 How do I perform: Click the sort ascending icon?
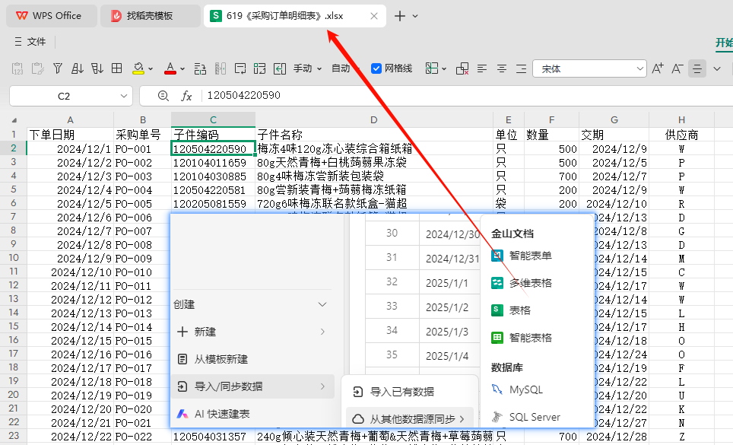(x=77, y=68)
